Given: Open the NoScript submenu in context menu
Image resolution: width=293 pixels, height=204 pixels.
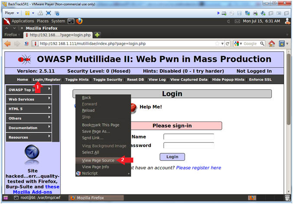Looking at the screenshot, I should tap(103, 173).
